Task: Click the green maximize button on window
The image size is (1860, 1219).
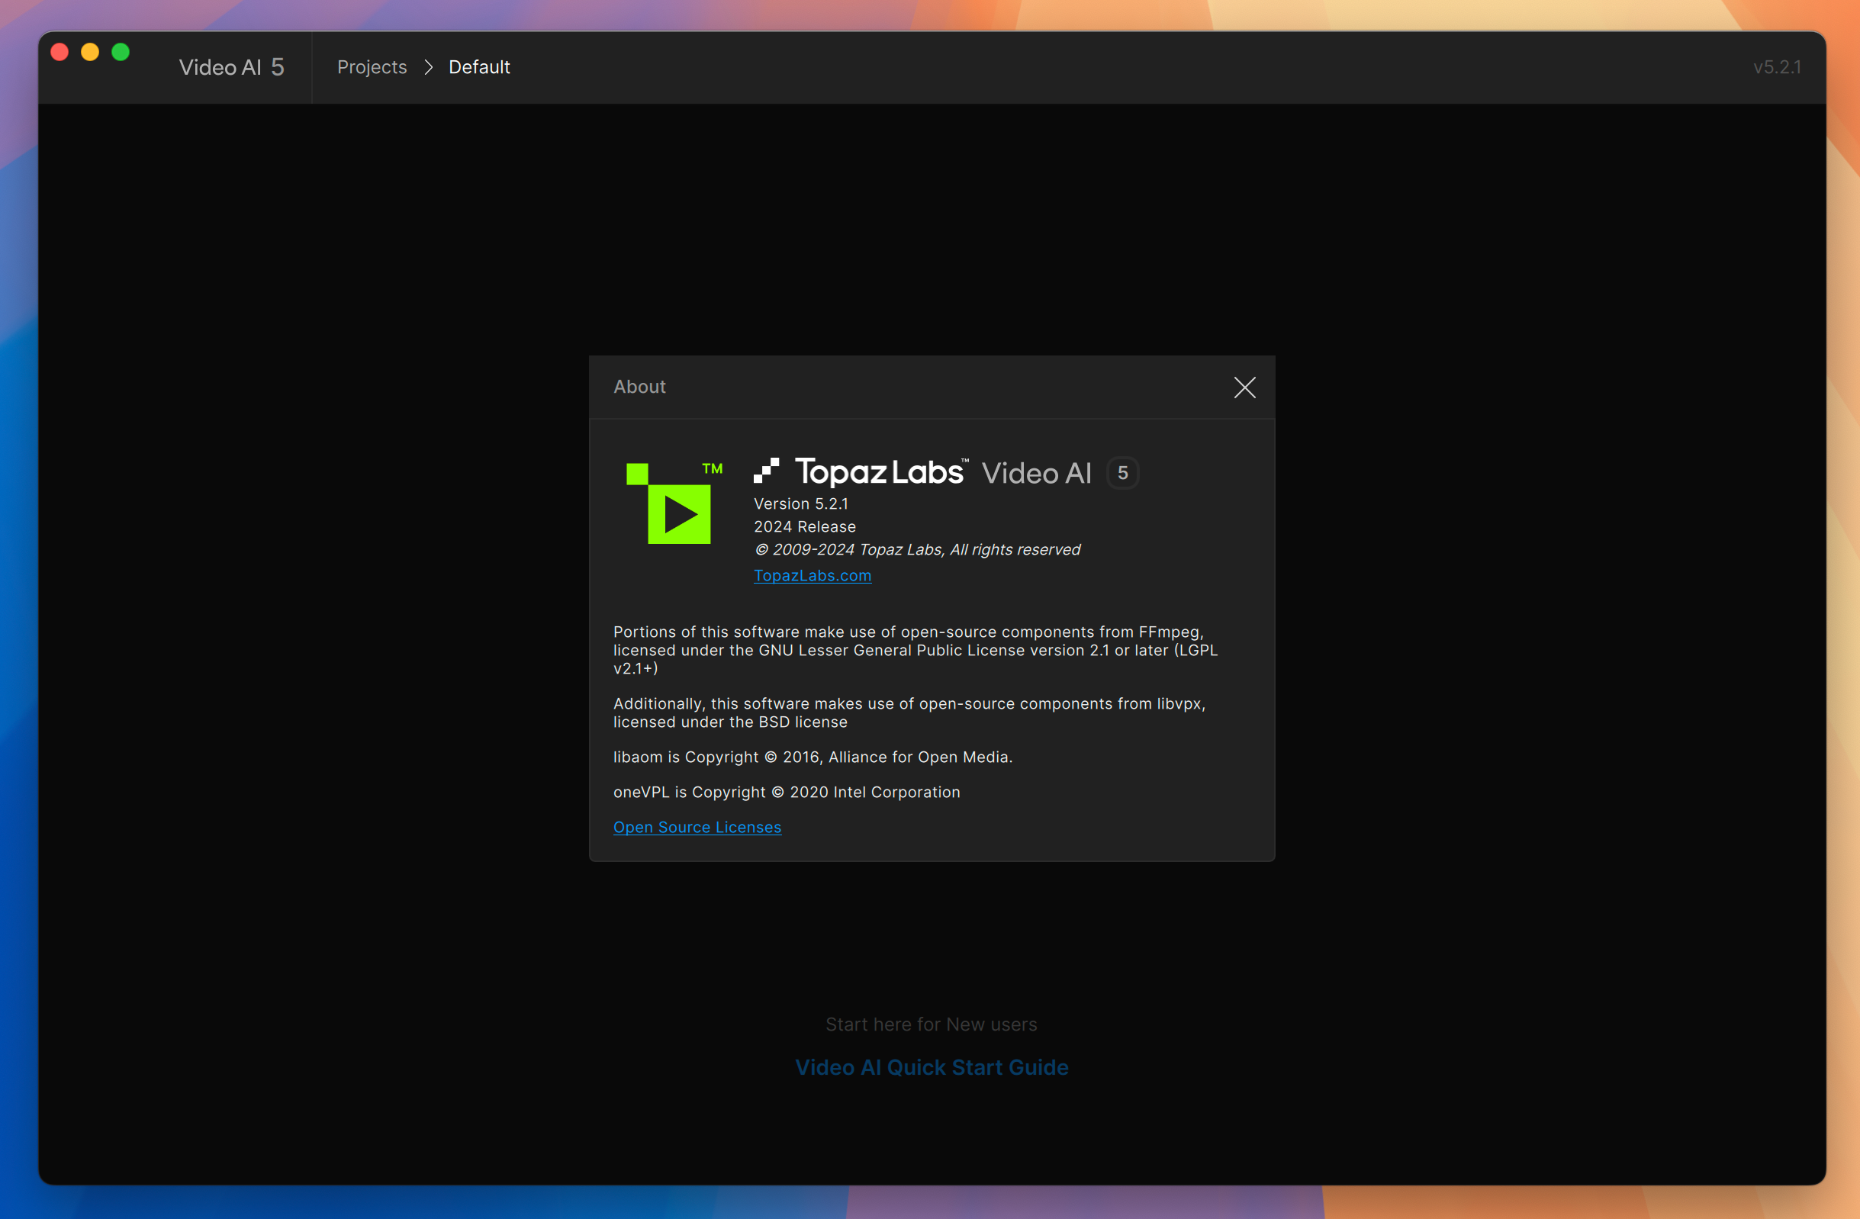Action: tap(118, 52)
